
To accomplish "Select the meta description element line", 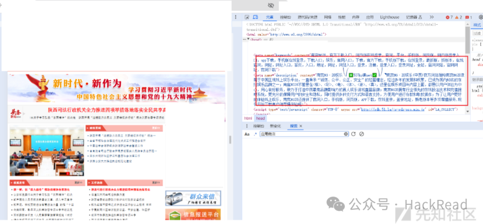I will [x=360, y=89].
